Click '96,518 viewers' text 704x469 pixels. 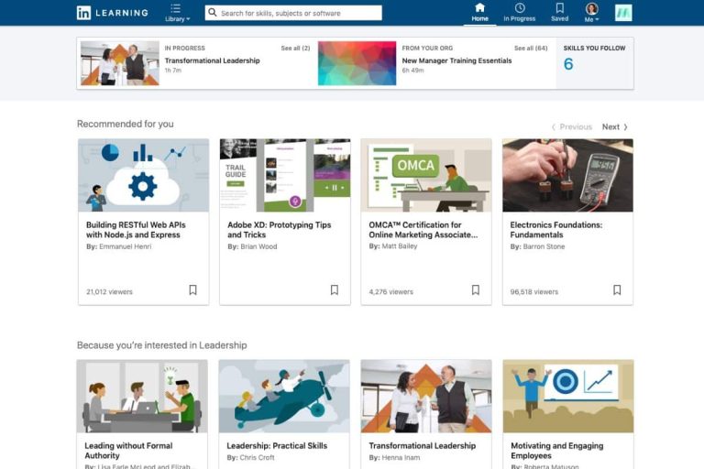point(534,291)
